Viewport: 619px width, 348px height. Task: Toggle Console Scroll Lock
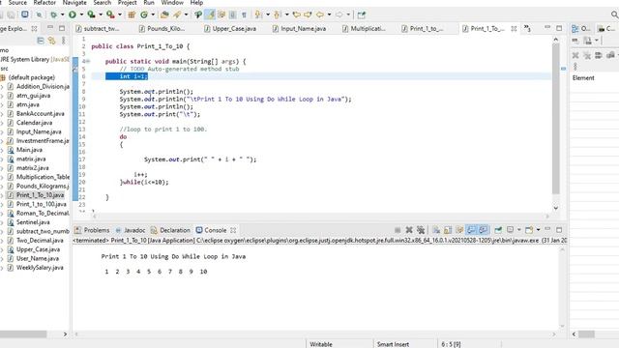tap(448, 230)
